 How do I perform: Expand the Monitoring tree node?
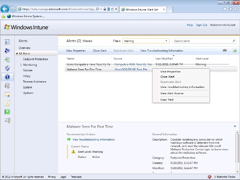[x=21, y=65]
